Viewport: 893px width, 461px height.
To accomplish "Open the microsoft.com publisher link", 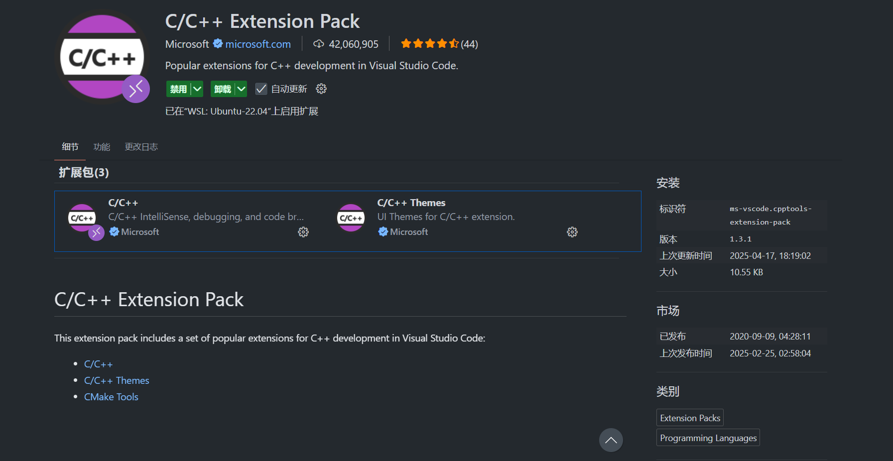I will (x=258, y=44).
